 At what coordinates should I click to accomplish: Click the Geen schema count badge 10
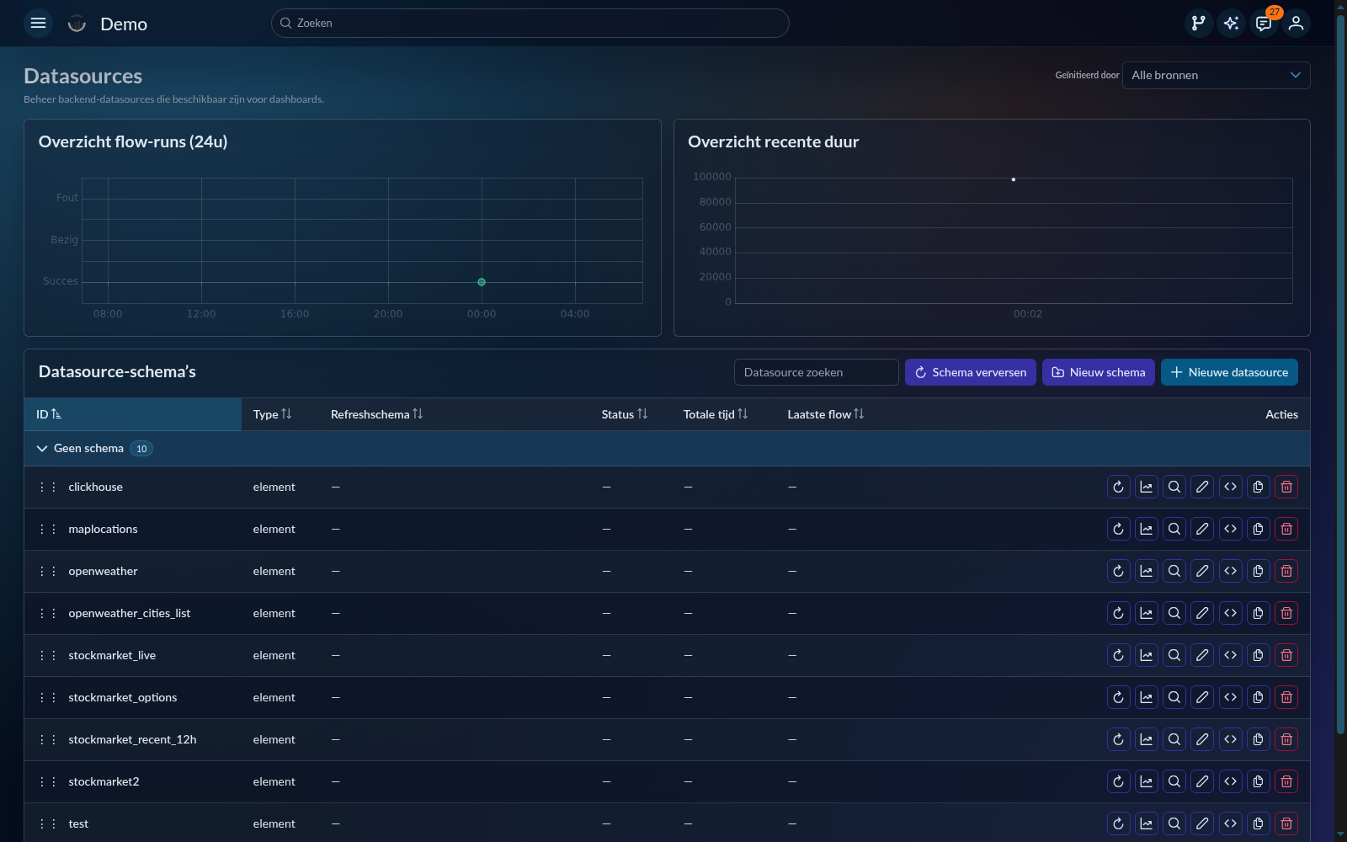coord(141,449)
